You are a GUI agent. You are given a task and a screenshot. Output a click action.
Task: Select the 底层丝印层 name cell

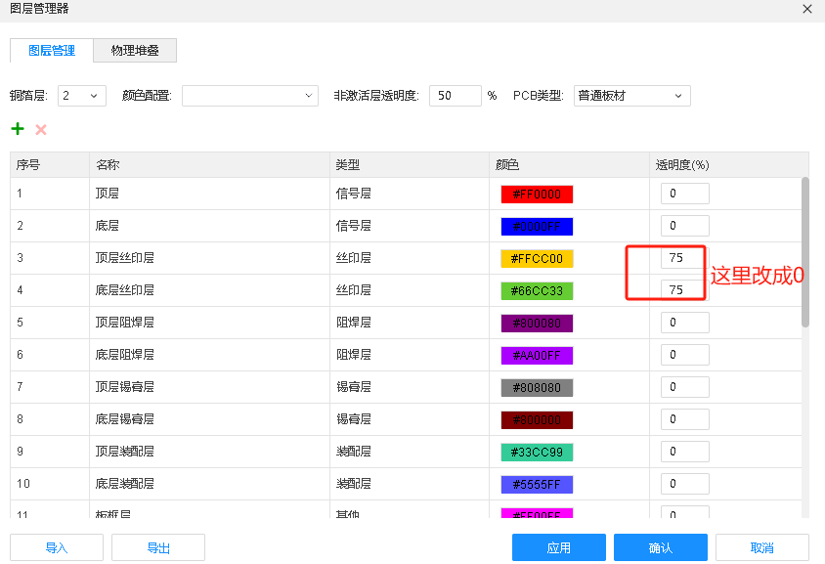pyautogui.click(x=209, y=290)
